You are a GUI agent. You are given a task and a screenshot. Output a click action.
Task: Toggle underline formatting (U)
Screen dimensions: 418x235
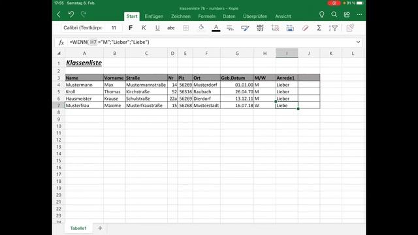point(157,27)
